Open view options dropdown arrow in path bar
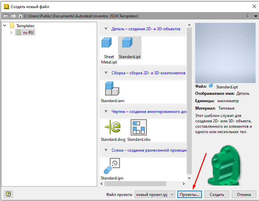The width and height of the screenshot is (259, 201). (256, 16)
